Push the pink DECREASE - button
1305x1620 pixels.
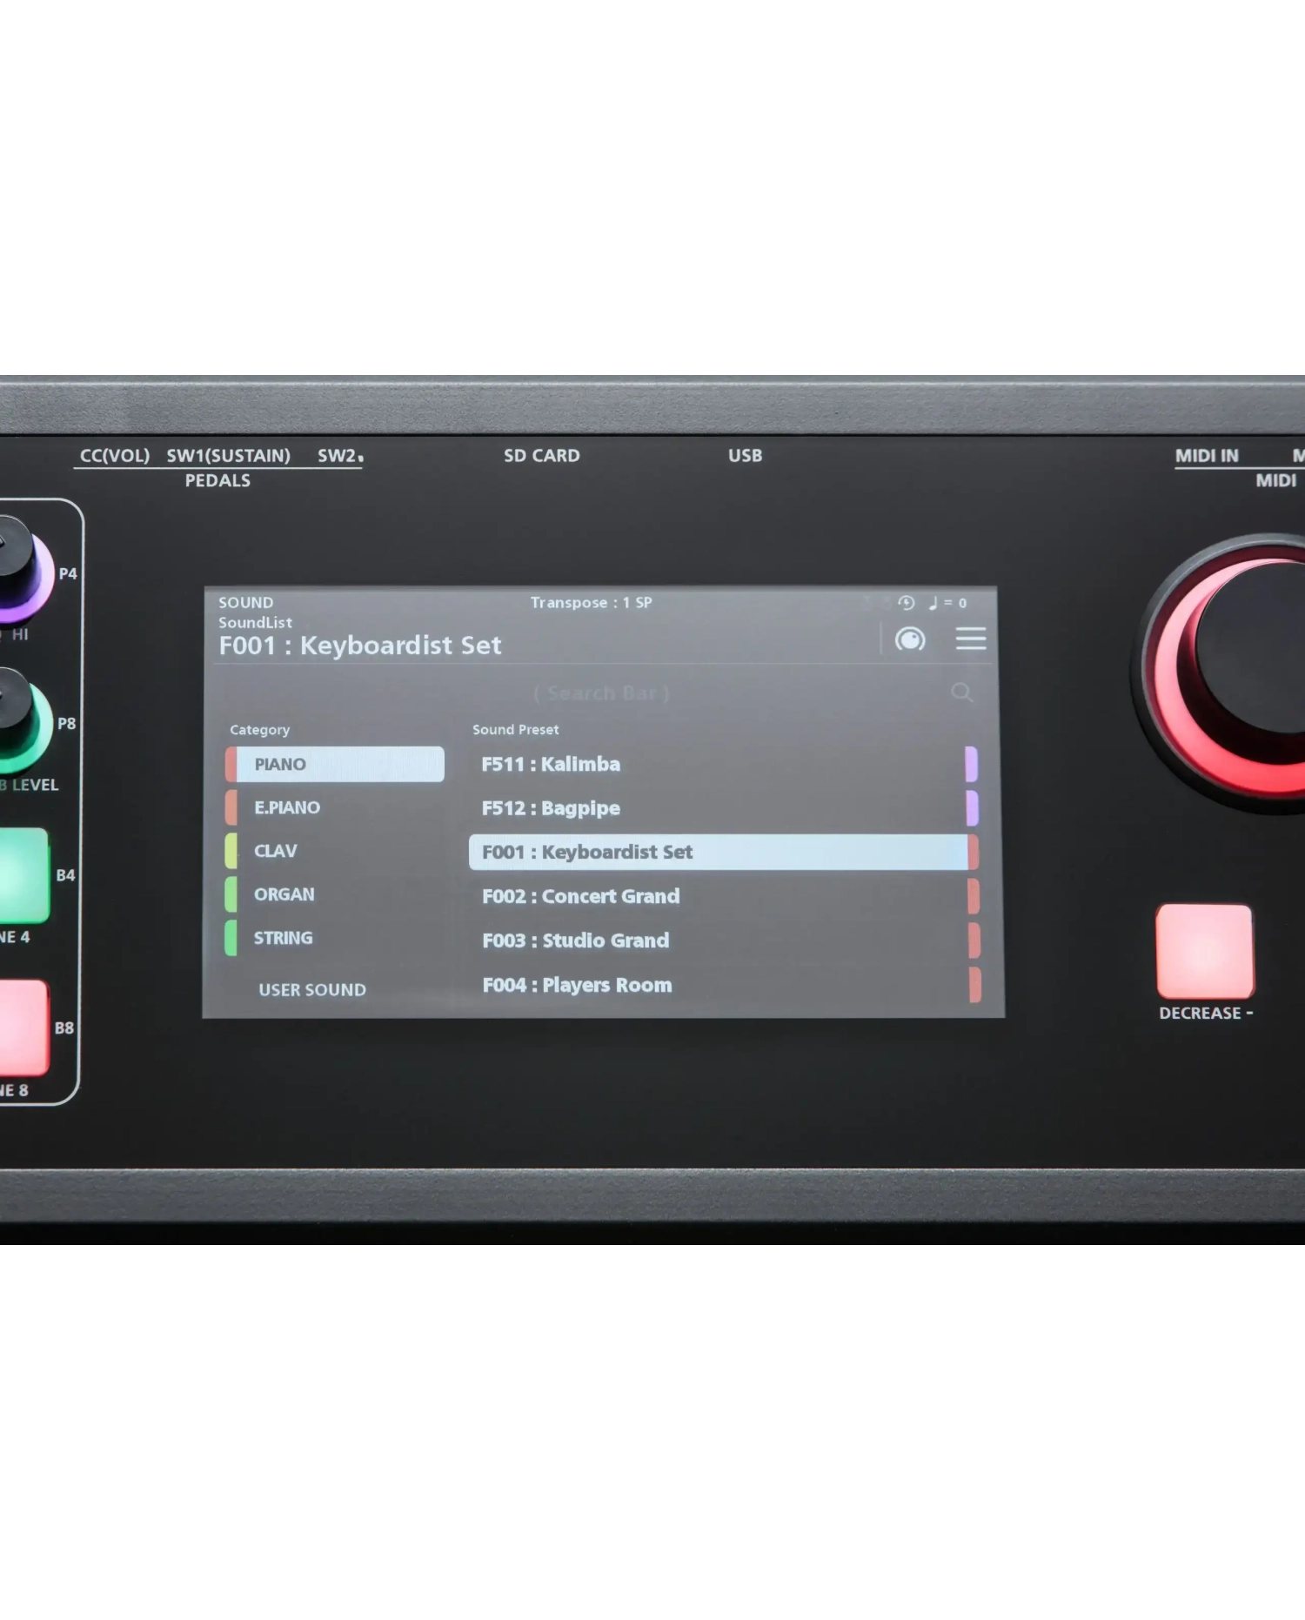[x=1204, y=951]
